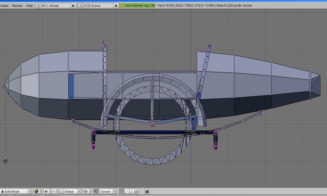Open the proportional editing circle selector
Screen dimensions: 327x196
87,191
